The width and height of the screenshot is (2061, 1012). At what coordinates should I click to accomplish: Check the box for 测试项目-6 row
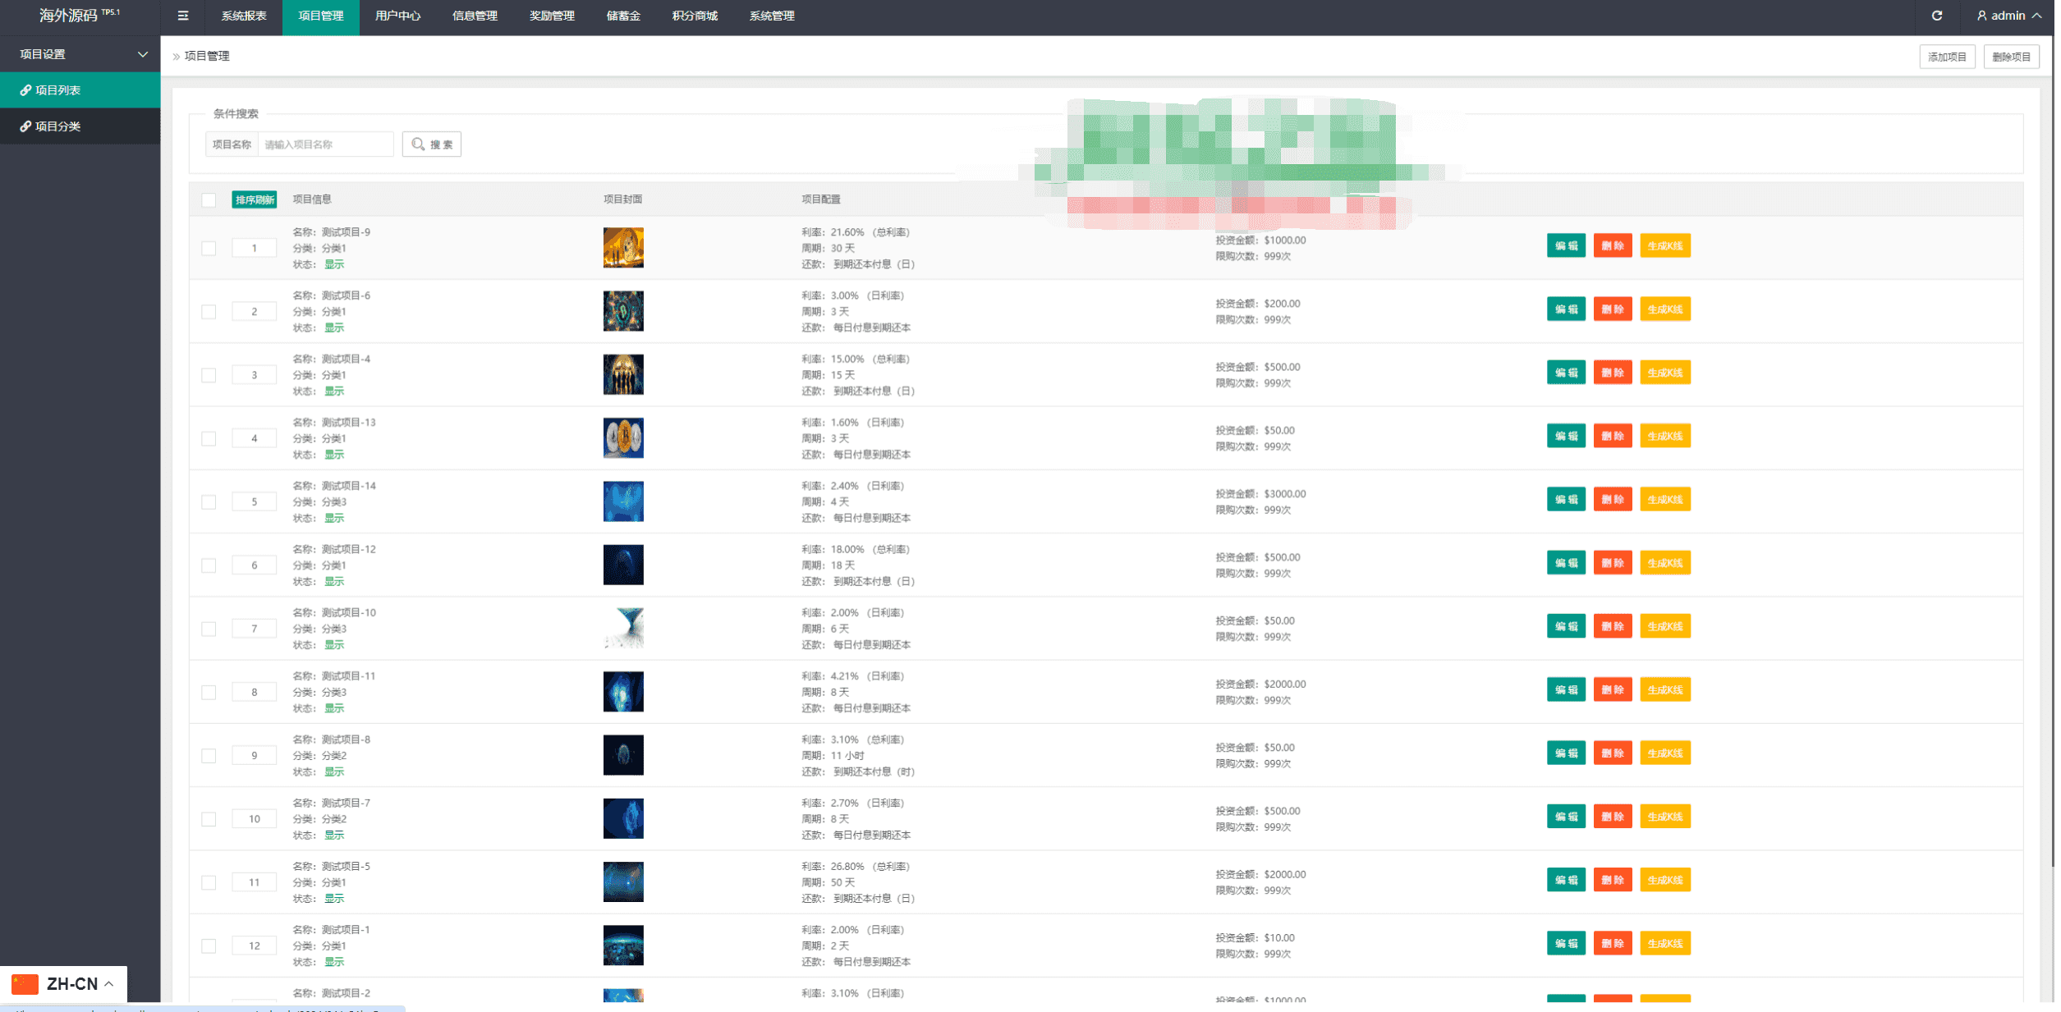pos(209,312)
